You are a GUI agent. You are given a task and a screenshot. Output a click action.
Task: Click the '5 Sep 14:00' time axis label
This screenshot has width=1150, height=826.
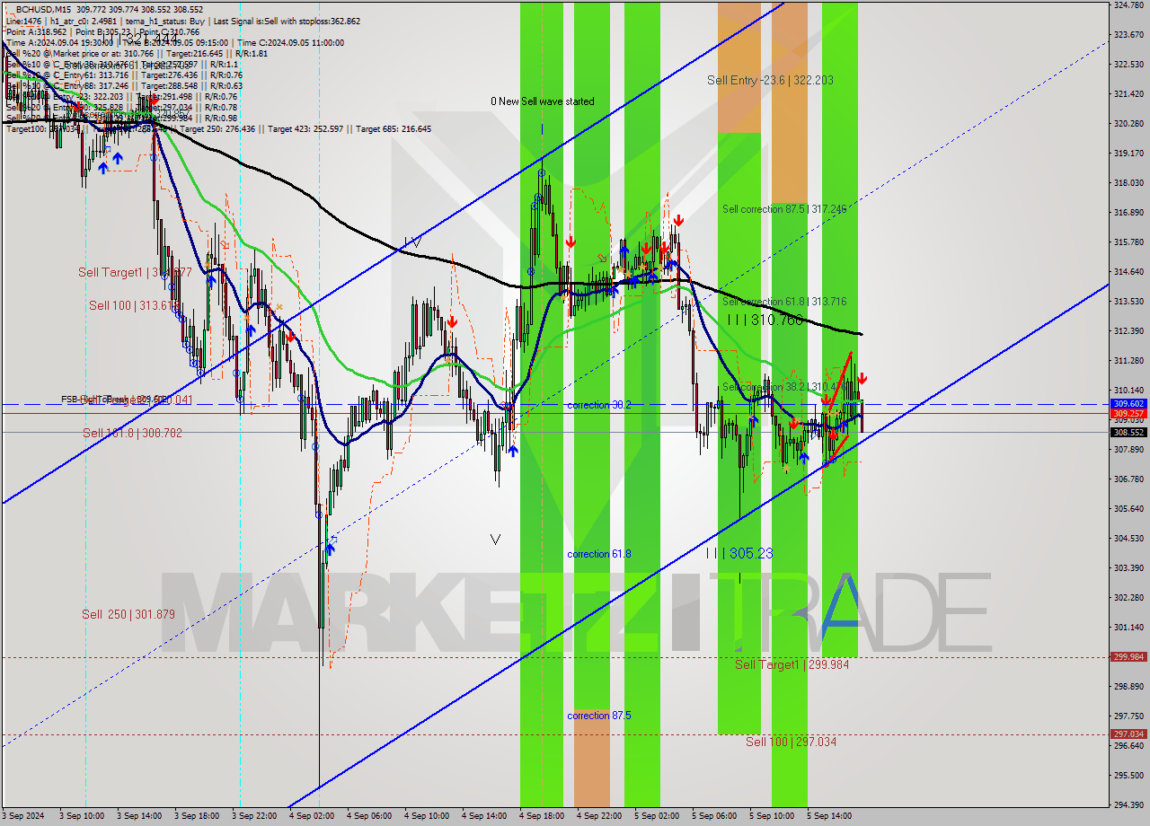pyautogui.click(x=829, y=816)
